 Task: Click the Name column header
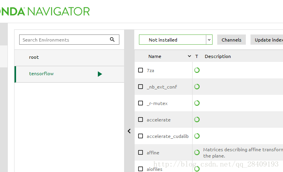pos(155,56)
